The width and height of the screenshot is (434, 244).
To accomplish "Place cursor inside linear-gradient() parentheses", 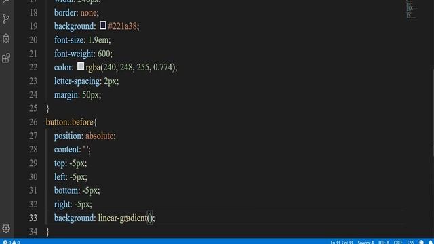I will [150, 218].
